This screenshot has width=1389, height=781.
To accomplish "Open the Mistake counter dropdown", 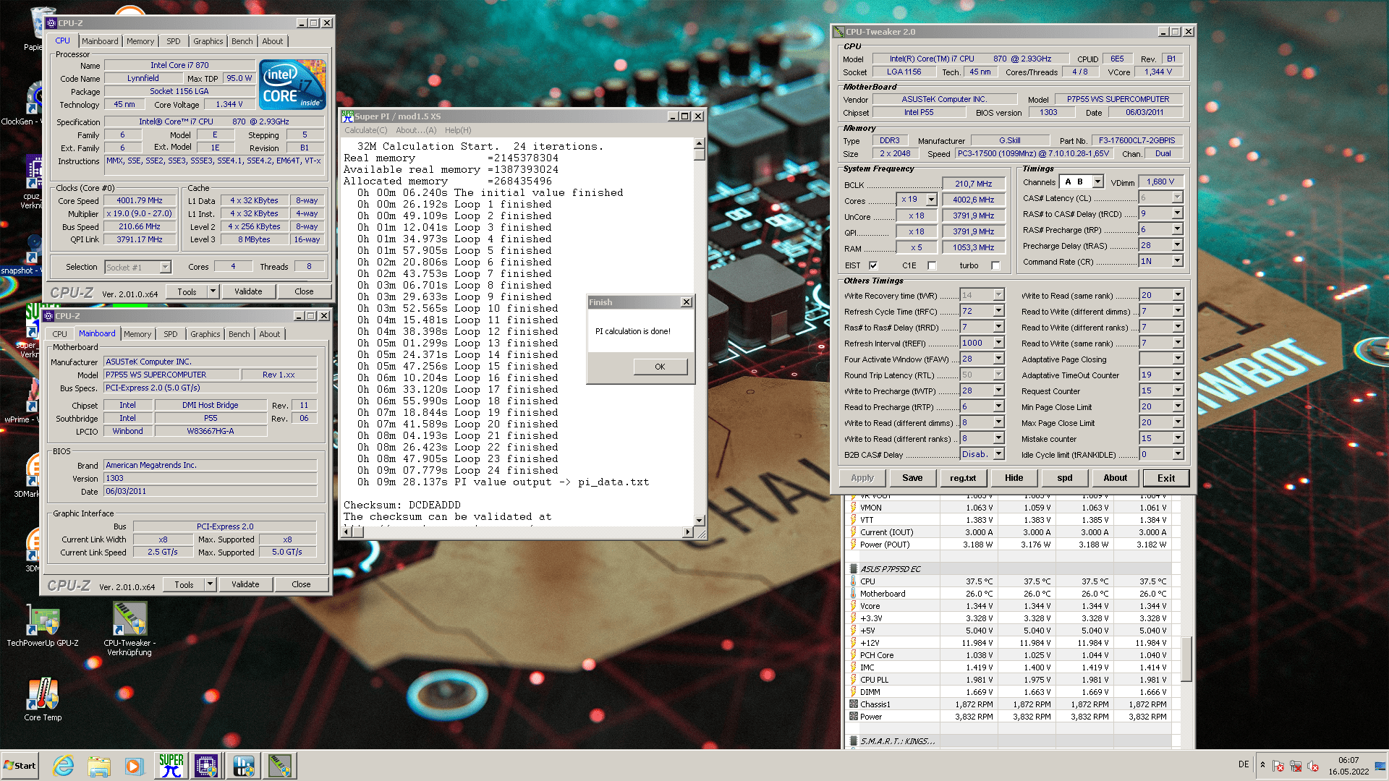I will coord(1178,438).
